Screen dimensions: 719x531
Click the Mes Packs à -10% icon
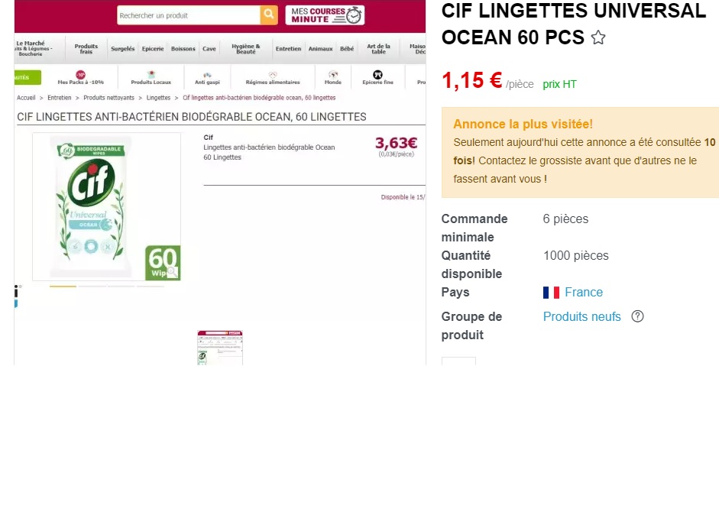81,74
